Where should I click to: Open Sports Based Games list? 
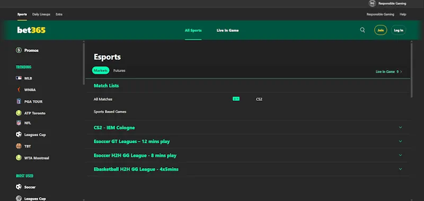pyautogui.click(x=110, y=111)
